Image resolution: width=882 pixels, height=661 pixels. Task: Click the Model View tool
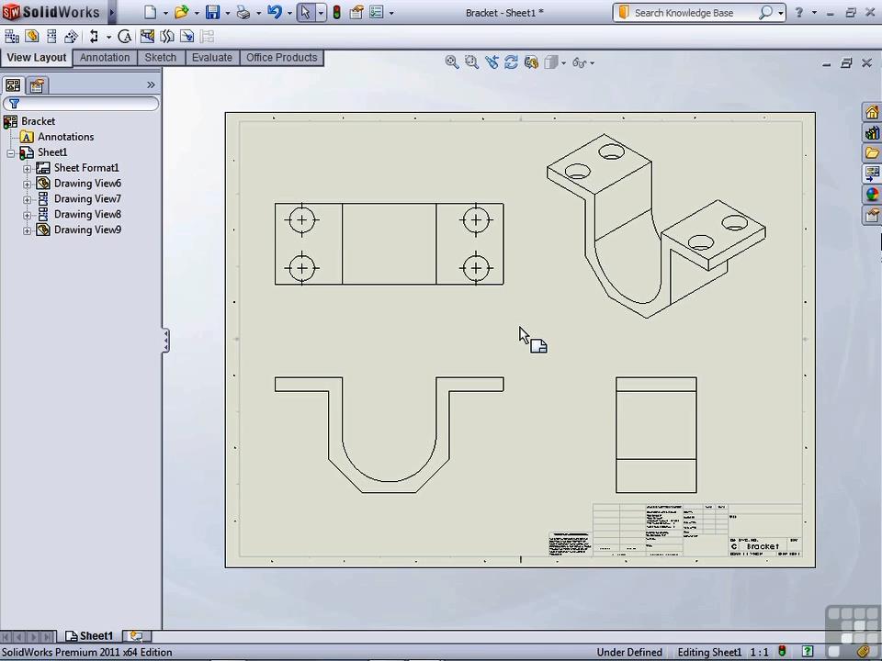point(32,37)
